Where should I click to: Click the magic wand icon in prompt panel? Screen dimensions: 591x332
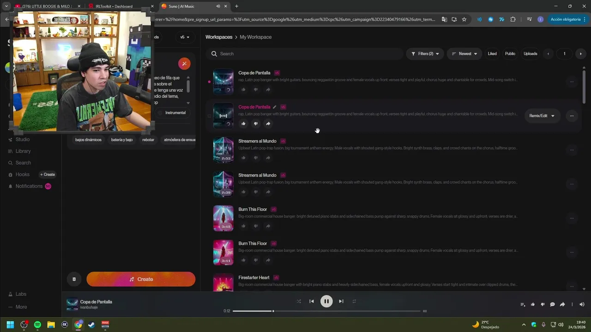click(184, 63)
